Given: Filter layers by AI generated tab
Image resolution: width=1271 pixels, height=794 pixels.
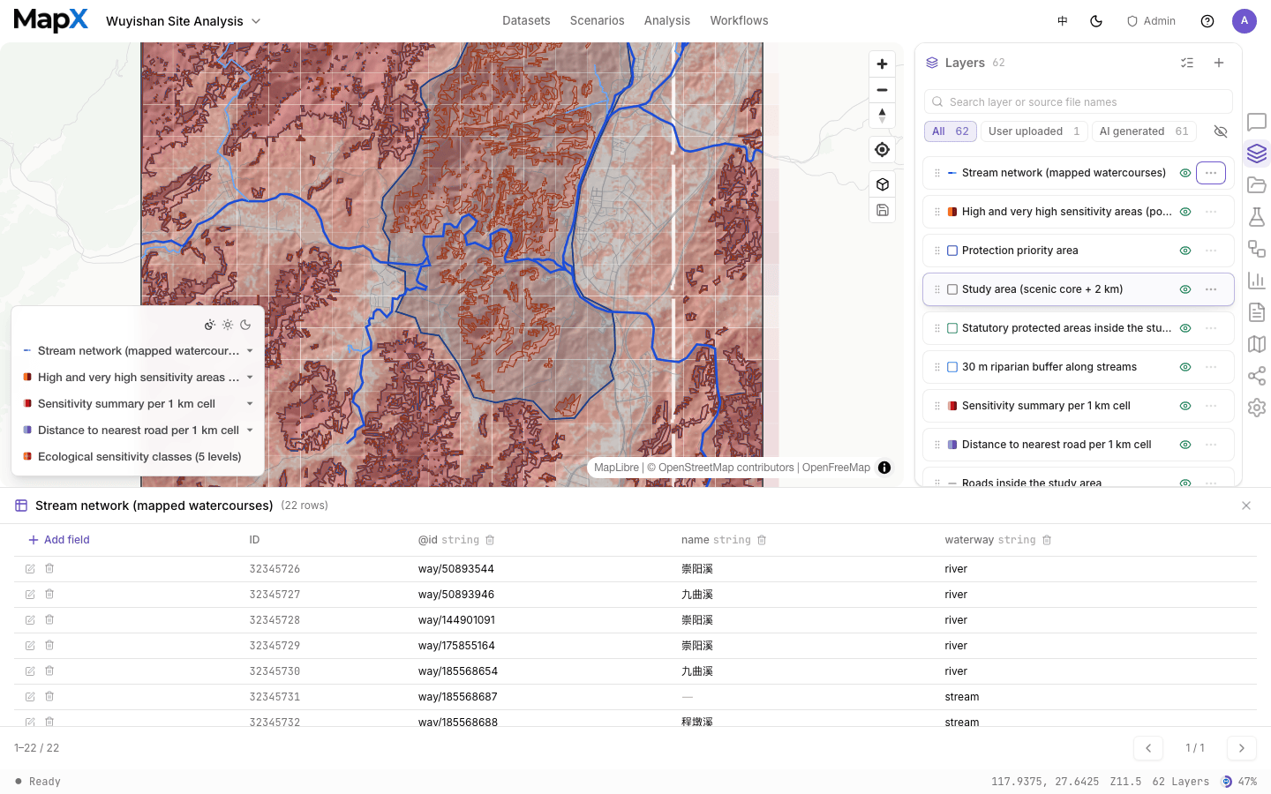Looking at the screenshot, I should (1144, 131).
